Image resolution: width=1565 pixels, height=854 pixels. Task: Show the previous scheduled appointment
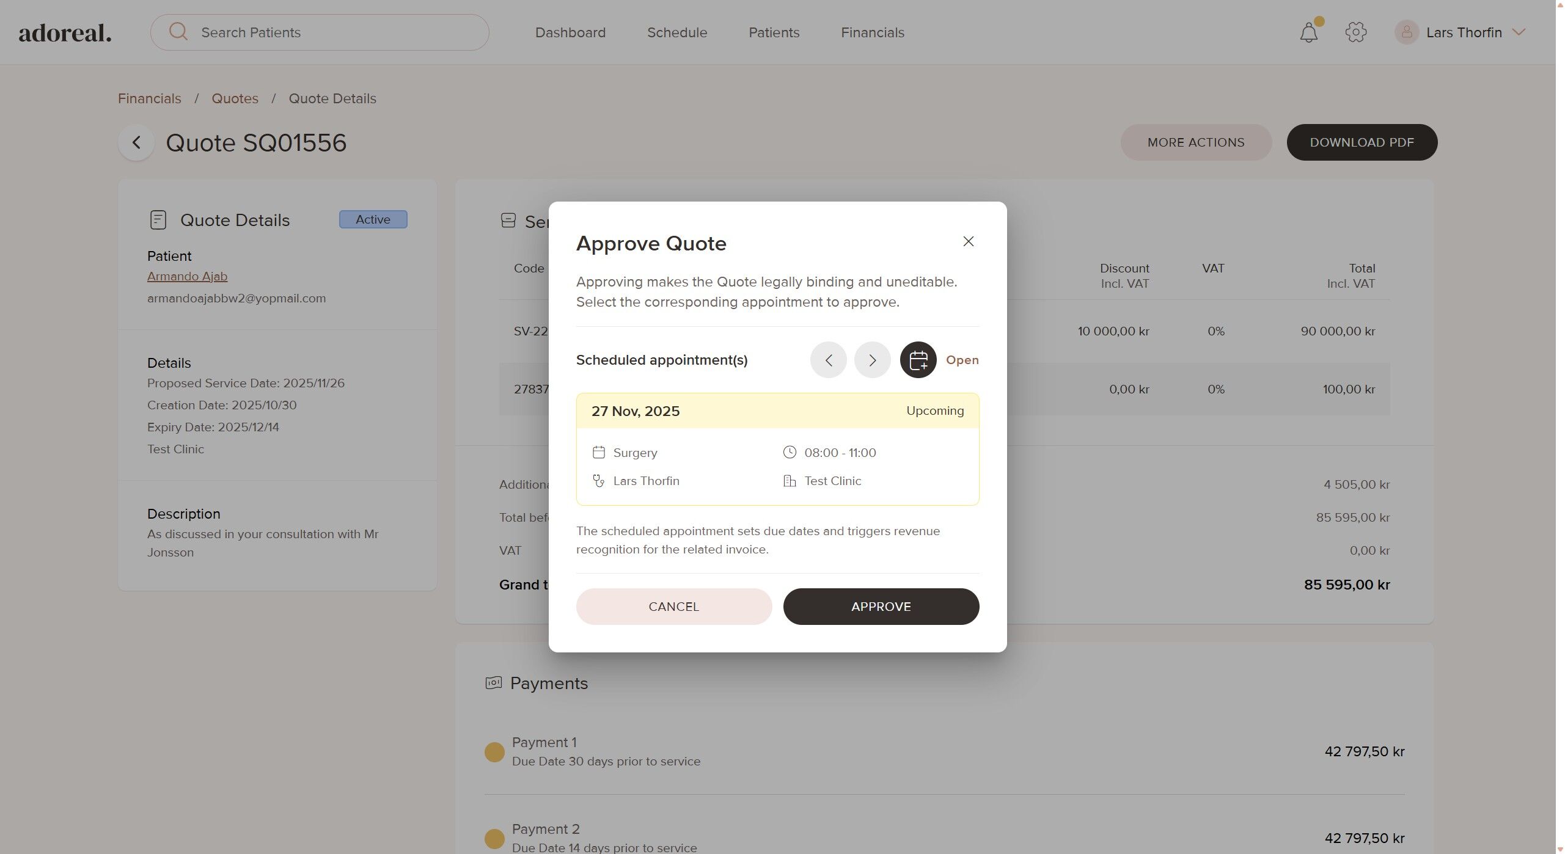tap(828, 360)
